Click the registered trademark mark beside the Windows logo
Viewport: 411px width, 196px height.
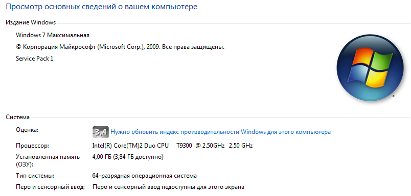pos(394,96)
